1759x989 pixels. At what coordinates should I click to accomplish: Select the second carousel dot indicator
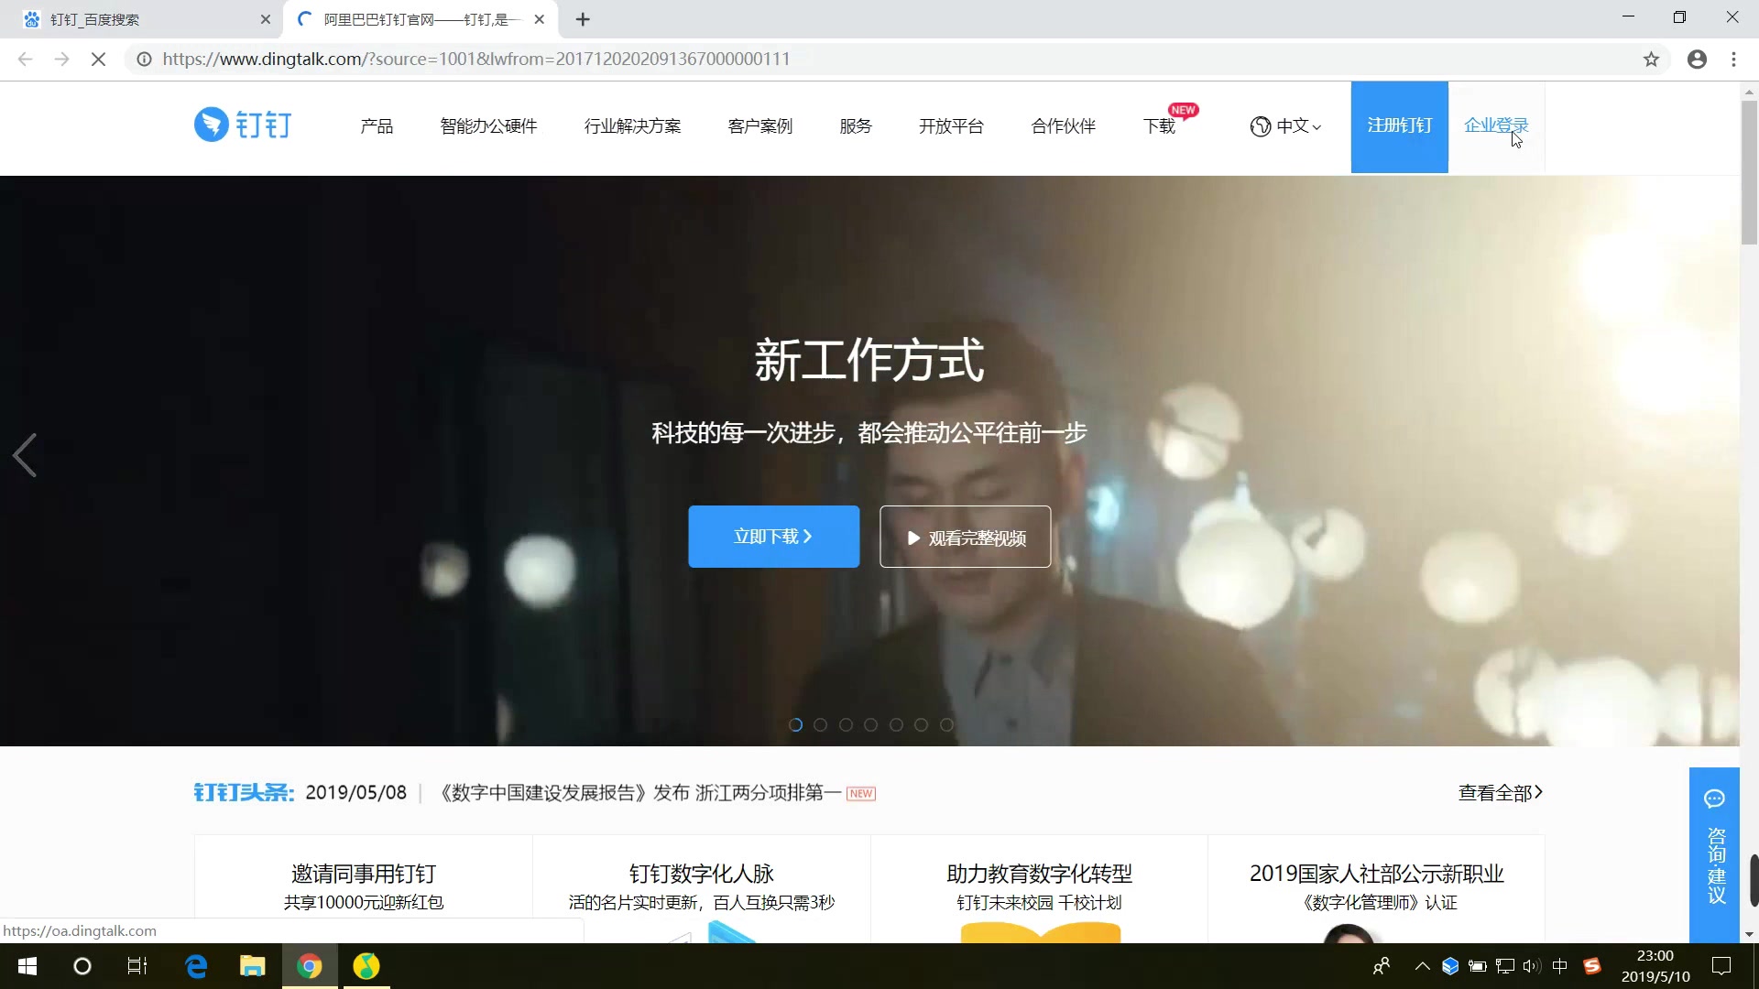point(821,724)
